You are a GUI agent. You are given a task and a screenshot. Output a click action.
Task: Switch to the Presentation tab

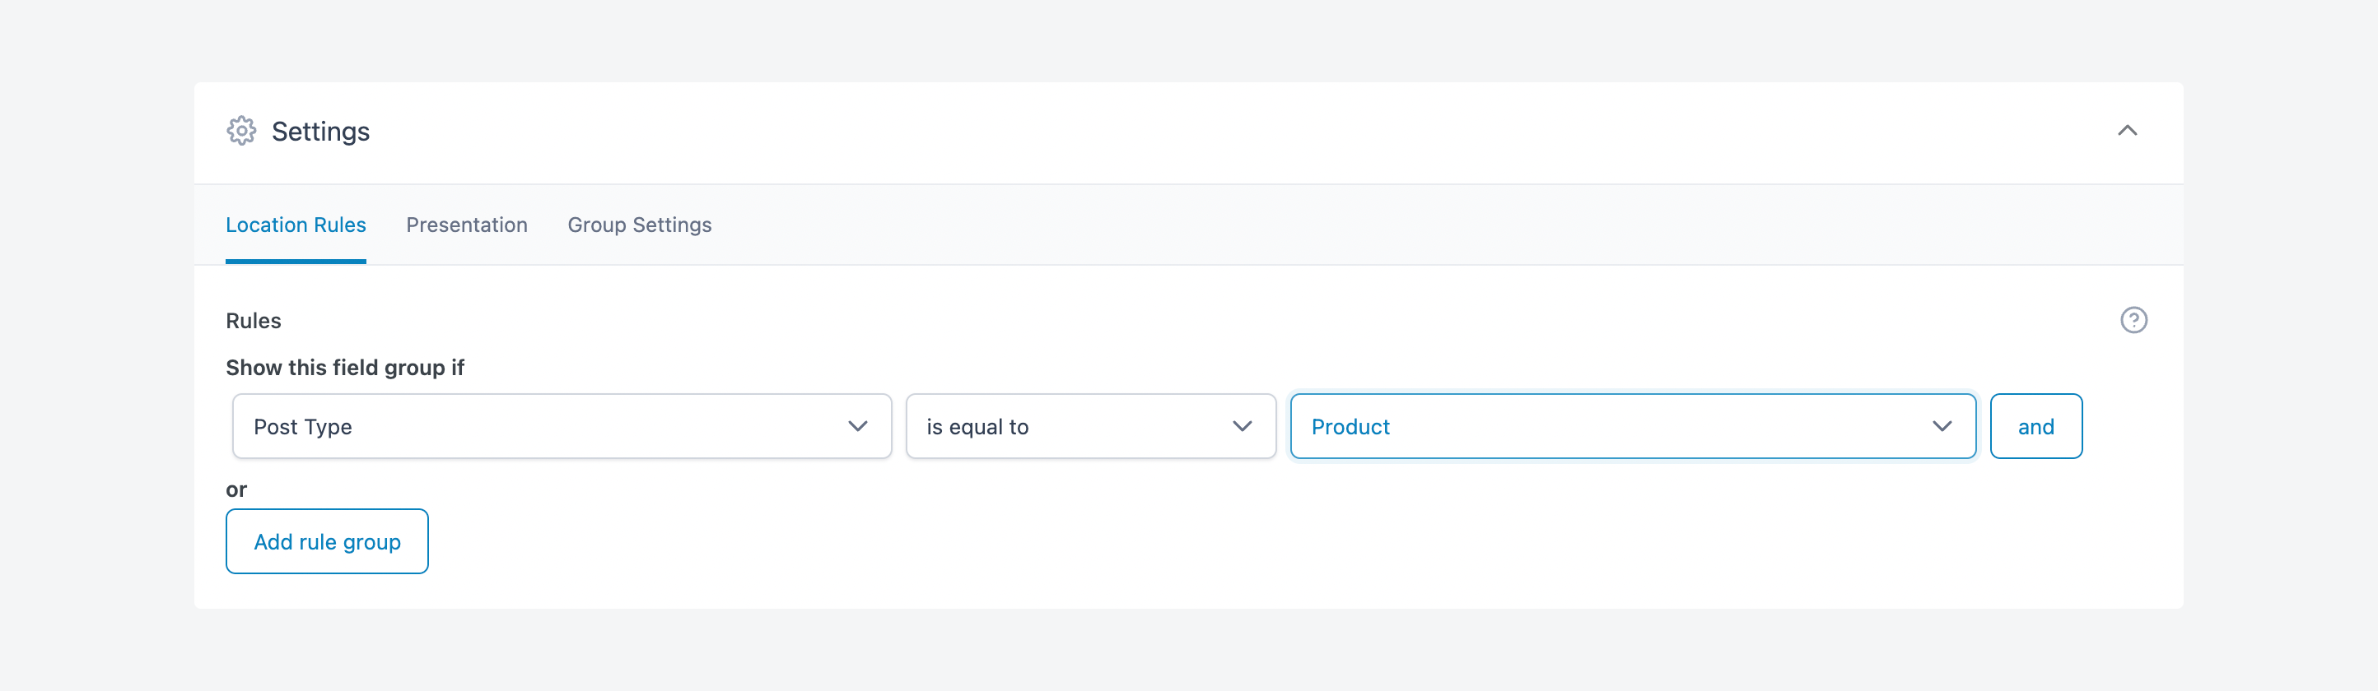click(466, 225)
